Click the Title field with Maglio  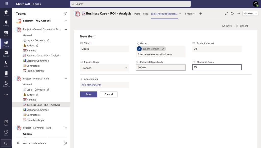(x=105, y=49)
